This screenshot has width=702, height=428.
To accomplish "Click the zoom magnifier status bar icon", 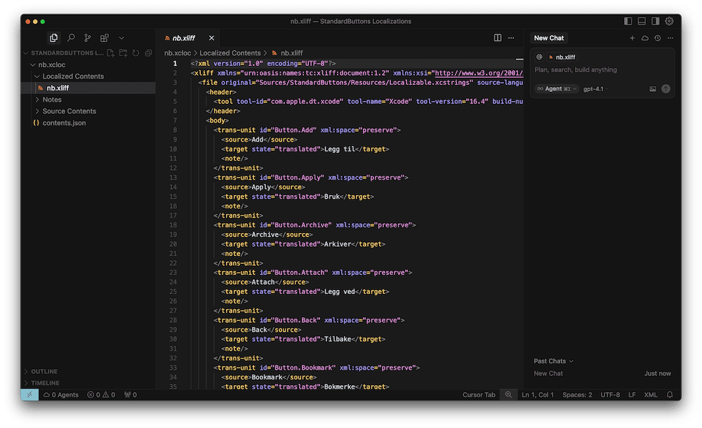I will [508, 394].
